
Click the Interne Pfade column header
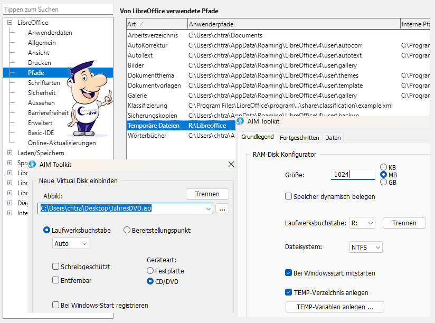pos(415,24)
